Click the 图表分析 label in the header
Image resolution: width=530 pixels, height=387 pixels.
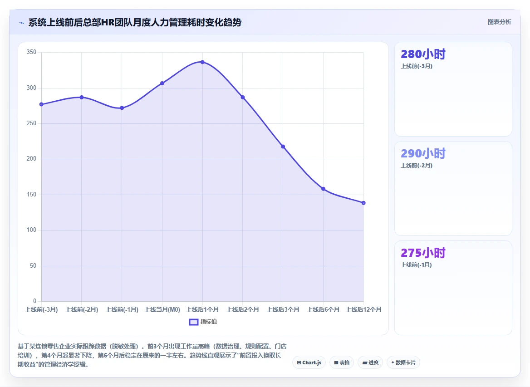(499, 22)
